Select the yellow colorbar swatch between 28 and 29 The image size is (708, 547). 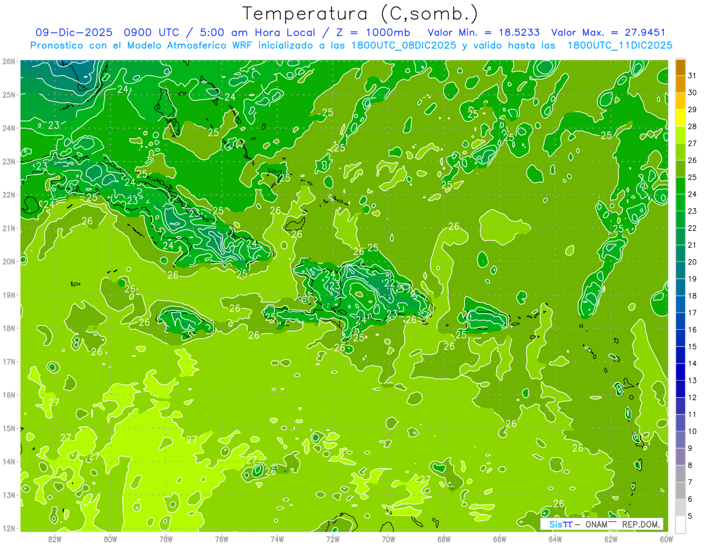680,118
